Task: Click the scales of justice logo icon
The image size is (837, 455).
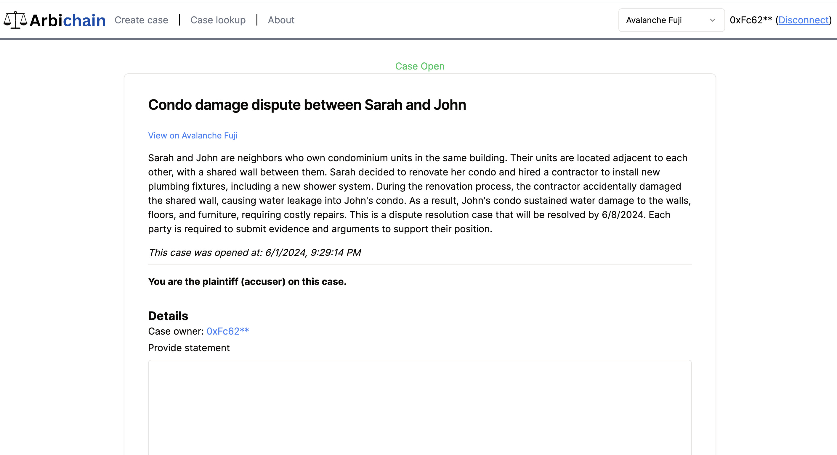Action: (15, 20)
